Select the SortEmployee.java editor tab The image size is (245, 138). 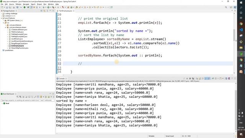pos(65,11)
